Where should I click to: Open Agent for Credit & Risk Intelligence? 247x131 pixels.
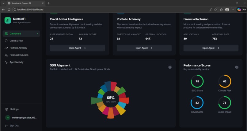77,48
